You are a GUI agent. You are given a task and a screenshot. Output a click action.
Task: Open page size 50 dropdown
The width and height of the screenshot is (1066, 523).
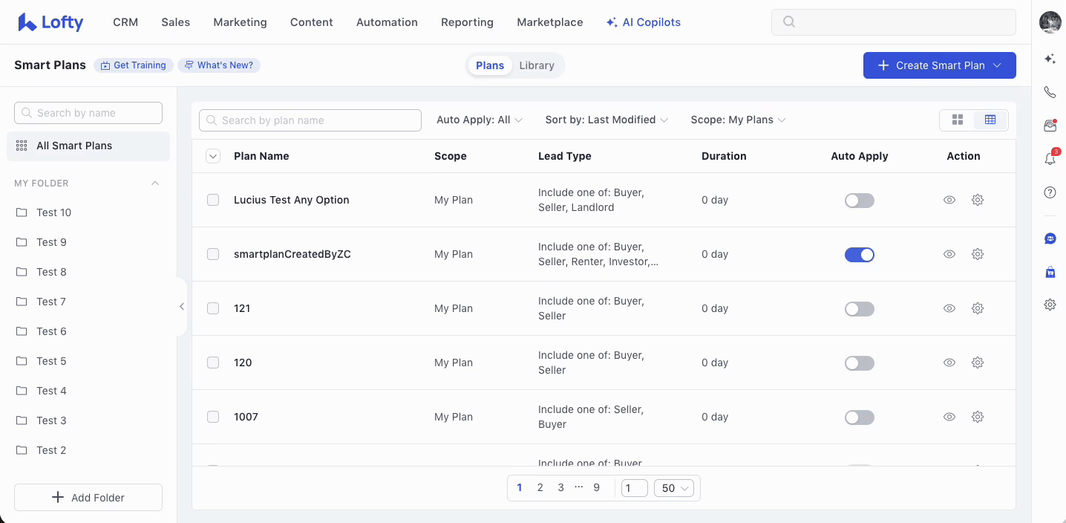[674, 488]
